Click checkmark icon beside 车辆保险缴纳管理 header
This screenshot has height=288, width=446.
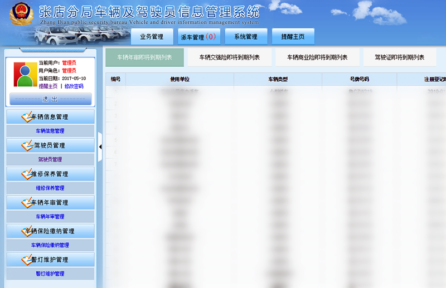(27, 231)
